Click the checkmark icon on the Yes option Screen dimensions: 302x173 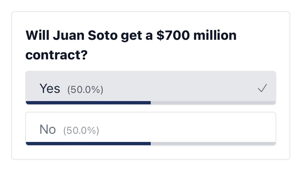coord(262,88)
